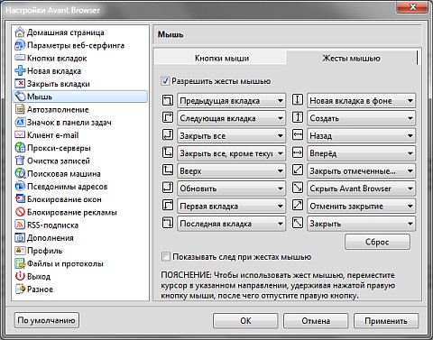This screenshot has height=340, width=433.
Task: Click the По умолчанию button
Action: pos(46,320)
